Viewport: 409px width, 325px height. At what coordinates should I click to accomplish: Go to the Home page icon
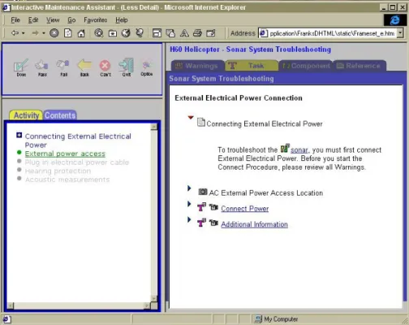pos(81,33)
